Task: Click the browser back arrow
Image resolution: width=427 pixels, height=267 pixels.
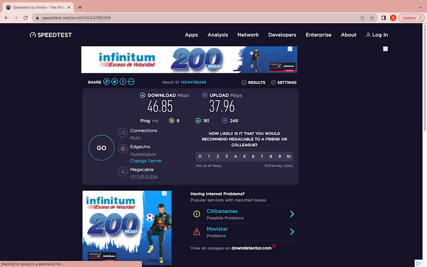Action: (x=7, y=18)
